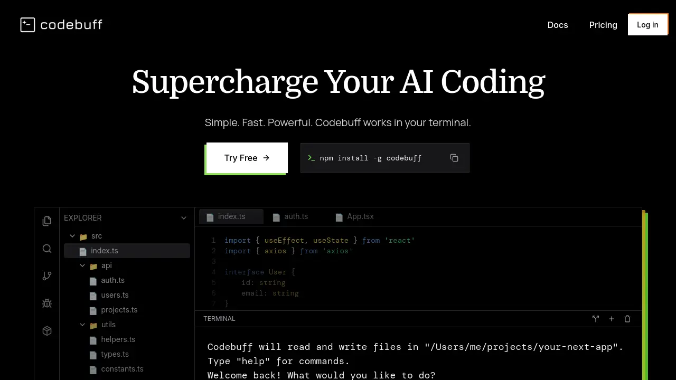Click the Try Free button

(x=247, y=158)
